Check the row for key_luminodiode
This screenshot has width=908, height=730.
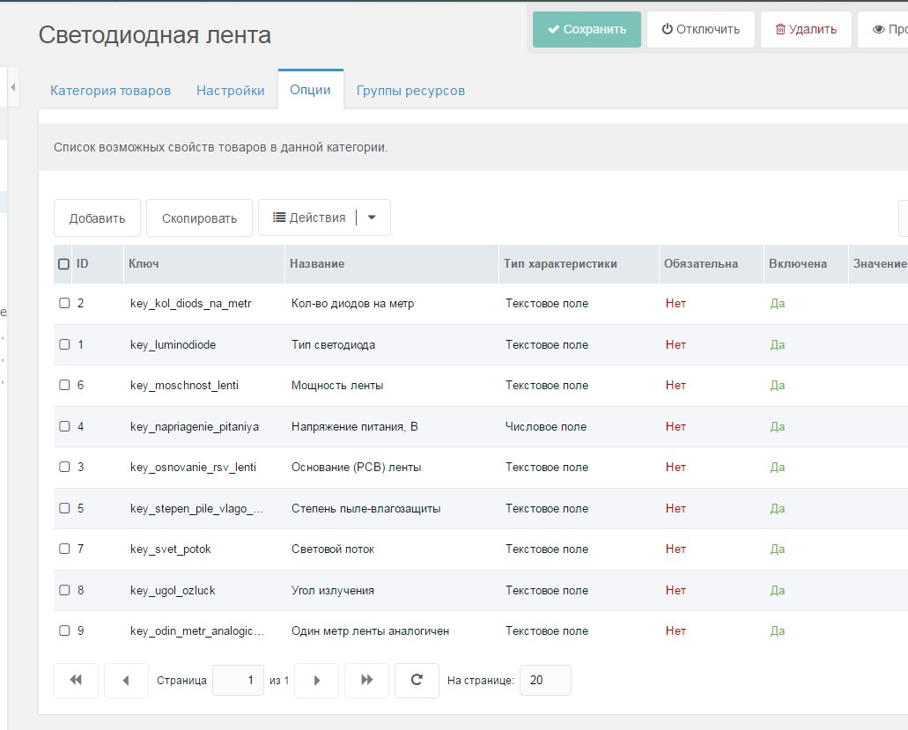click(64, 344)
